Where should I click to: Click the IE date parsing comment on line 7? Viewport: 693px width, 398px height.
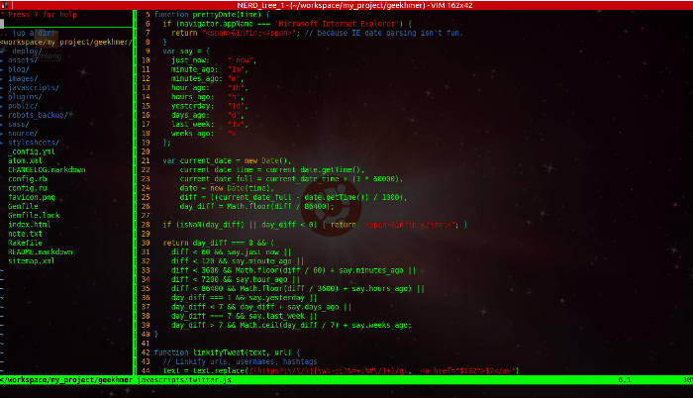point(384,34)
